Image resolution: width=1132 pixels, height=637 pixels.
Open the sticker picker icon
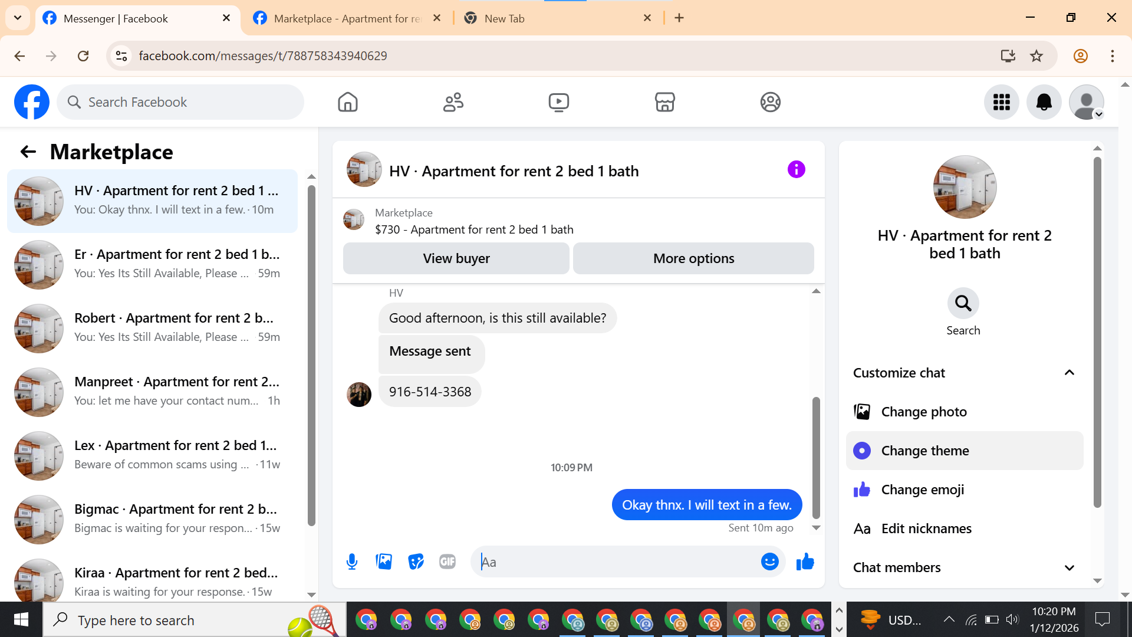(416, 562)
